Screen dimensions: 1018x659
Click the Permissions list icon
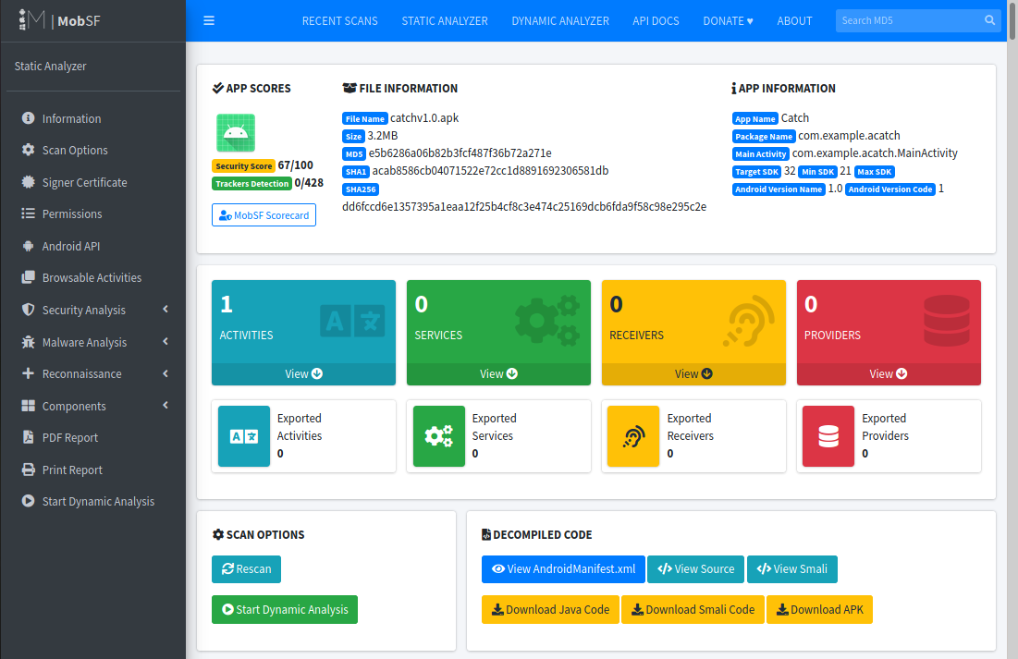click(28, 214)
